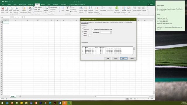187x105 pixels.
Task: Open the wizard's help question mark
Action: [x=130, y=19]
